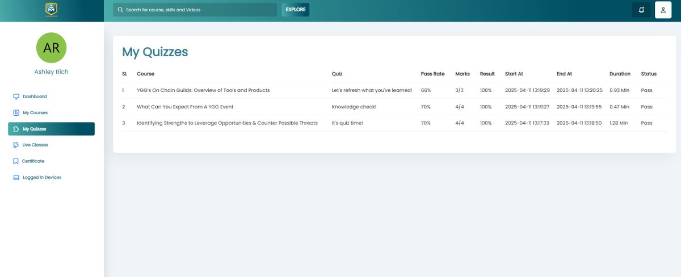Click start time 2025-04-11 13:17:33

point(527,123)
